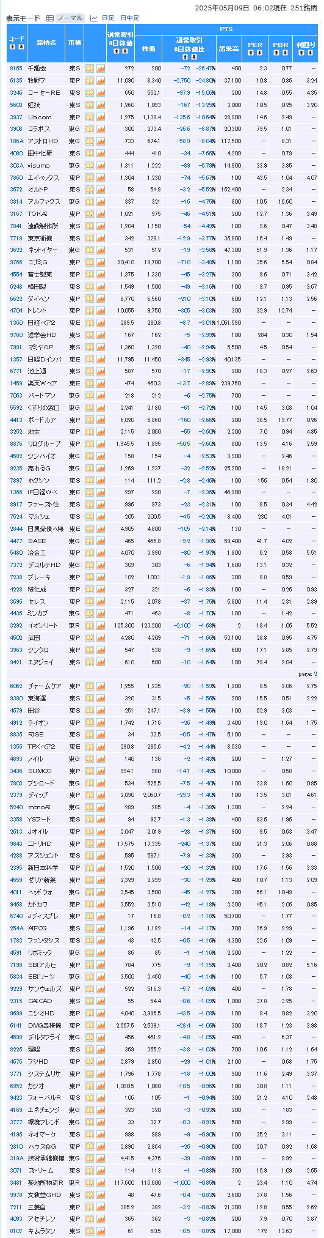The height and width of the screenshot is (1238, 324).
Task: Sort 8日終値 column ascending arrow
Action: [x=117, y=51]
